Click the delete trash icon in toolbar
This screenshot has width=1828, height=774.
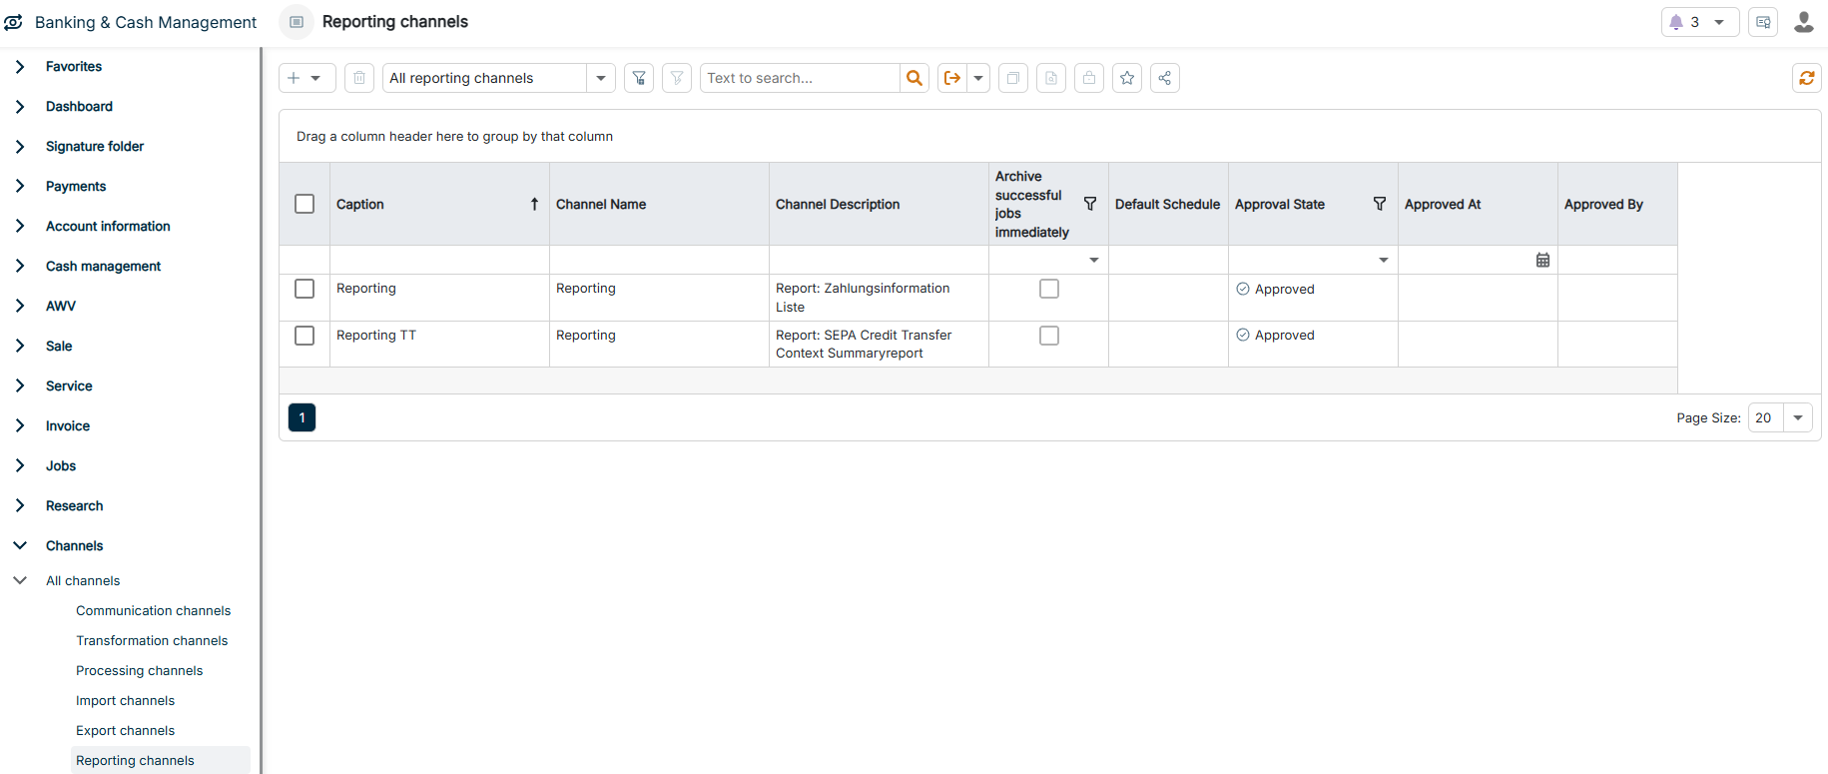click(359, 78)
